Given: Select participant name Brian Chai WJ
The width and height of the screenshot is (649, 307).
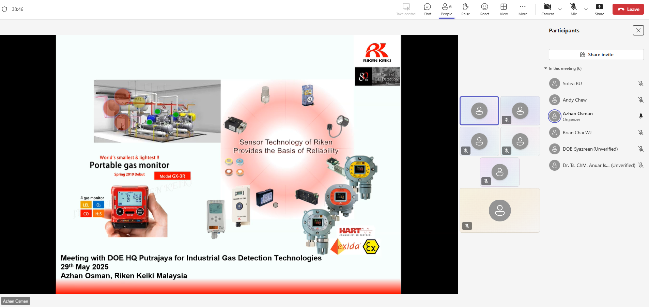Looking at the screenshot, I should click(x=577, y=133).
